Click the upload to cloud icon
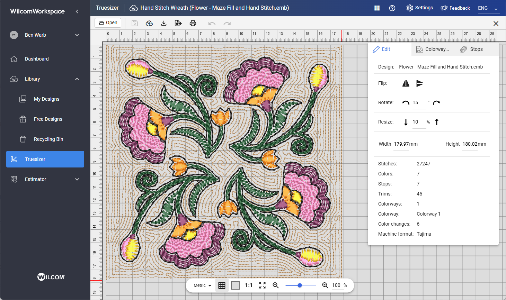 tap(149, 23)
